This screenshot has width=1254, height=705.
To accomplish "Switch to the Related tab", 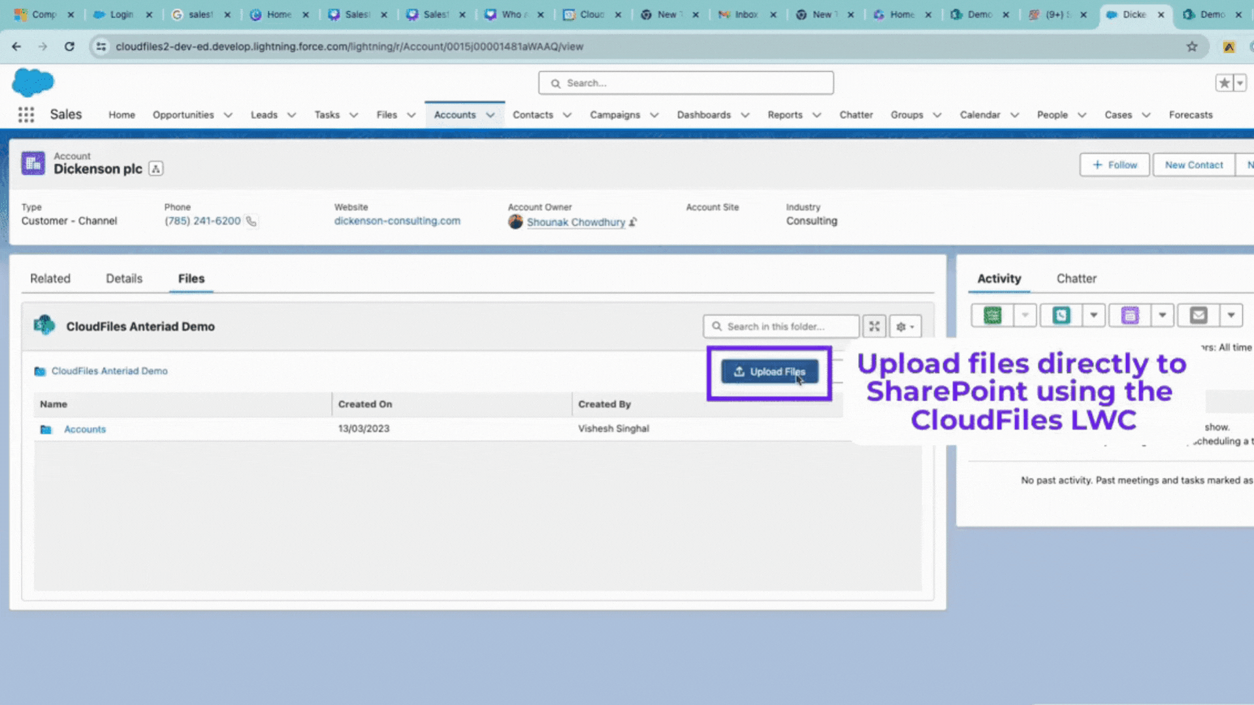I will 49,278.
